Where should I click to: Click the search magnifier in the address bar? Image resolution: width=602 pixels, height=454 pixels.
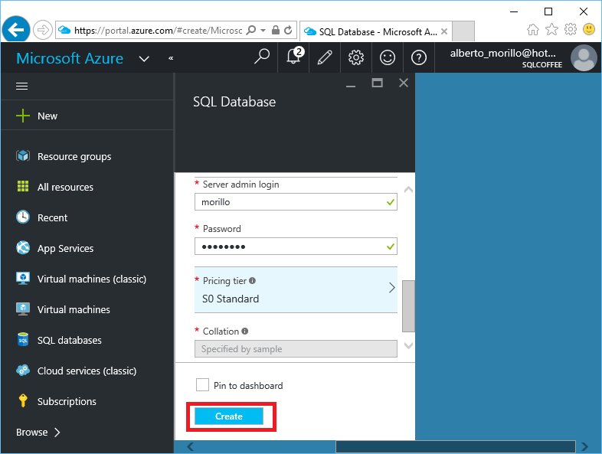[x=250, y=31]
